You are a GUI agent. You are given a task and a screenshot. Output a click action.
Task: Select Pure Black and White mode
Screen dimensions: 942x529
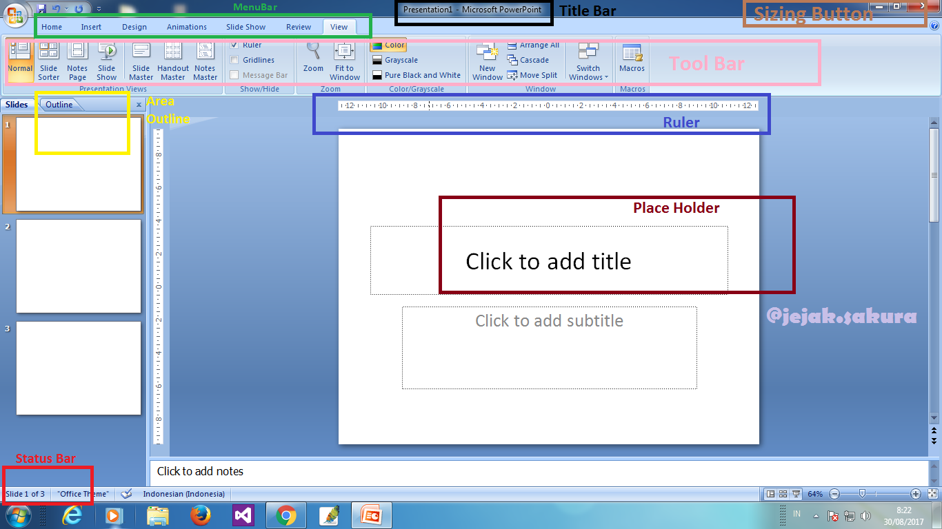(x=416, y=75)
